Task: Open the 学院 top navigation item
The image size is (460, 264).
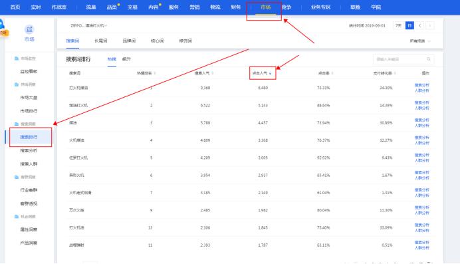Action: [376, 7]
